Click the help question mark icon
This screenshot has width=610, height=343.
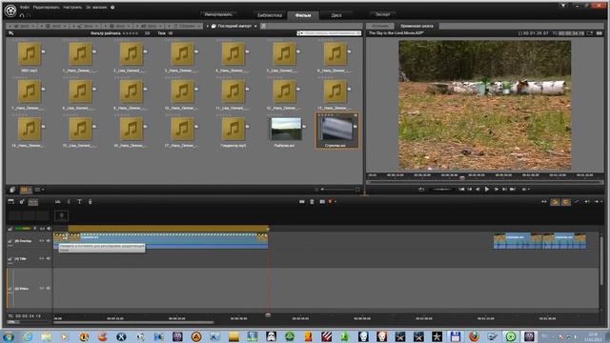click(112, 7)
